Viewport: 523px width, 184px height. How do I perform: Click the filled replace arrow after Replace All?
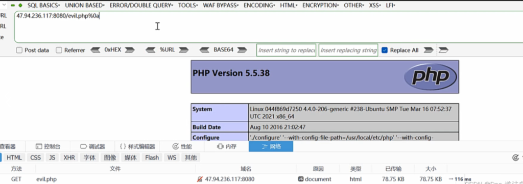coord(429,50)
